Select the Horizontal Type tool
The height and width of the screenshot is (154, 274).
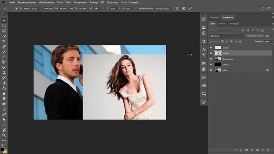(4, 110)
